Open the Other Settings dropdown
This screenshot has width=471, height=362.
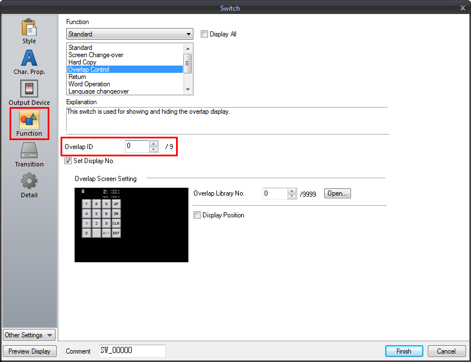[x=29, y=335]
